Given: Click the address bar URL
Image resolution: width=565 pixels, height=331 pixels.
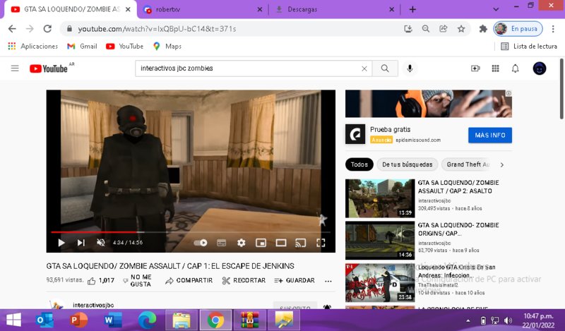Looking at the screenshot, I should tap(157, 29).
